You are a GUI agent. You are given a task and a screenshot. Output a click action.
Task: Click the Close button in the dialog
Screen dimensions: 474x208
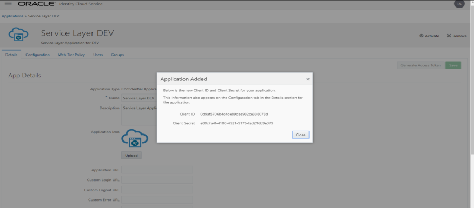(x=300, y=135)
